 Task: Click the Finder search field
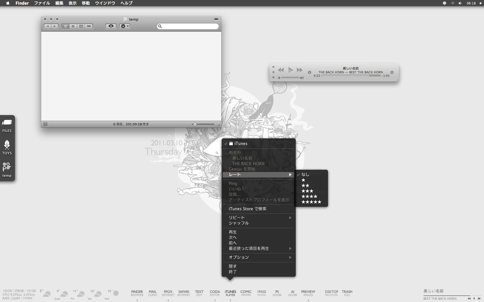point(188,26)
